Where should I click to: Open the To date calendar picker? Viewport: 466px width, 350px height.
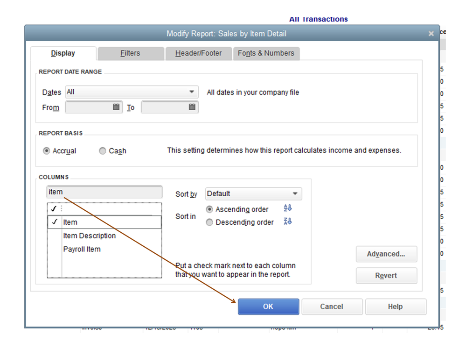192,107
